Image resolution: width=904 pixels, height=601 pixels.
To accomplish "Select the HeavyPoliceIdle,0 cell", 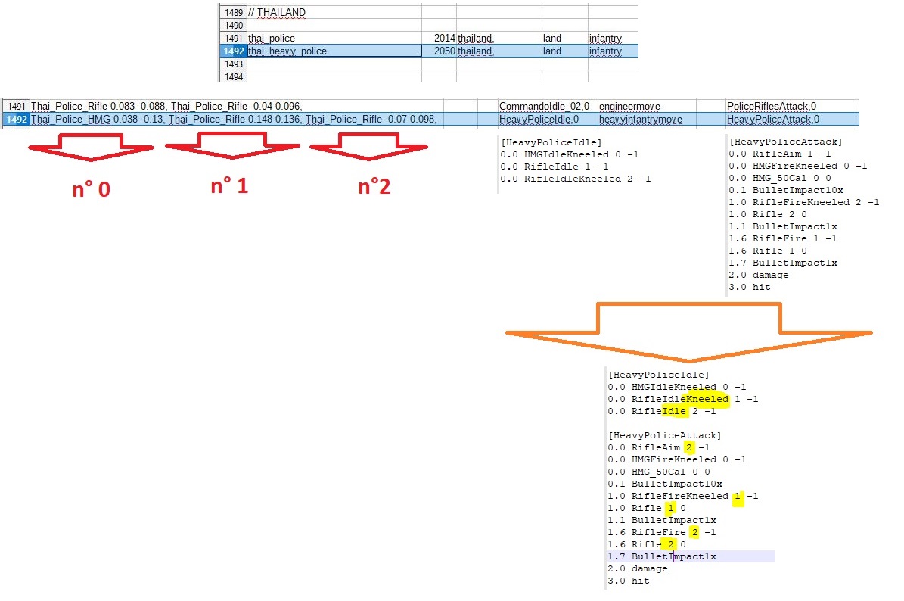I will [x=546, y=119].
